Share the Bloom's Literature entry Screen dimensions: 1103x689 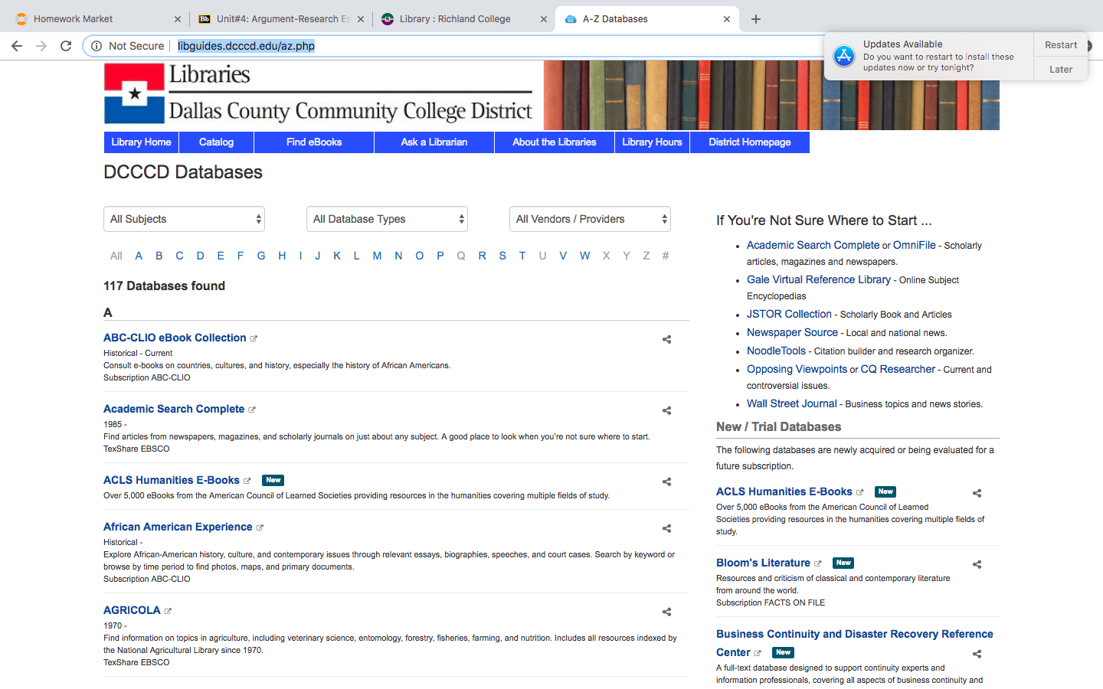(977, 564)
